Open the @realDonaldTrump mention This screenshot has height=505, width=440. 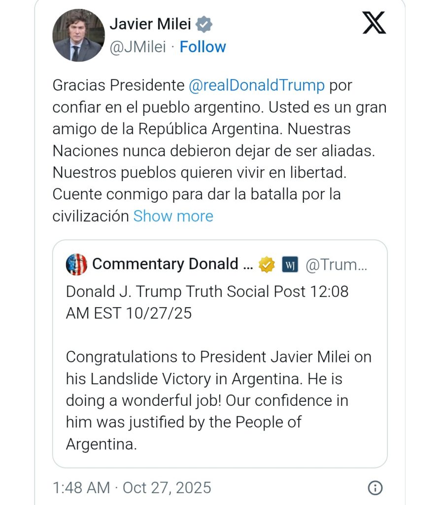click(257, 85)
